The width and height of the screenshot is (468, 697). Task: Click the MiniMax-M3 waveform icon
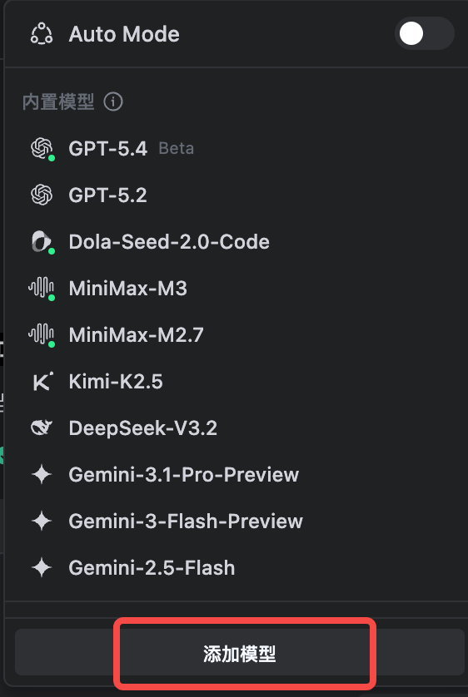point(42,288)
